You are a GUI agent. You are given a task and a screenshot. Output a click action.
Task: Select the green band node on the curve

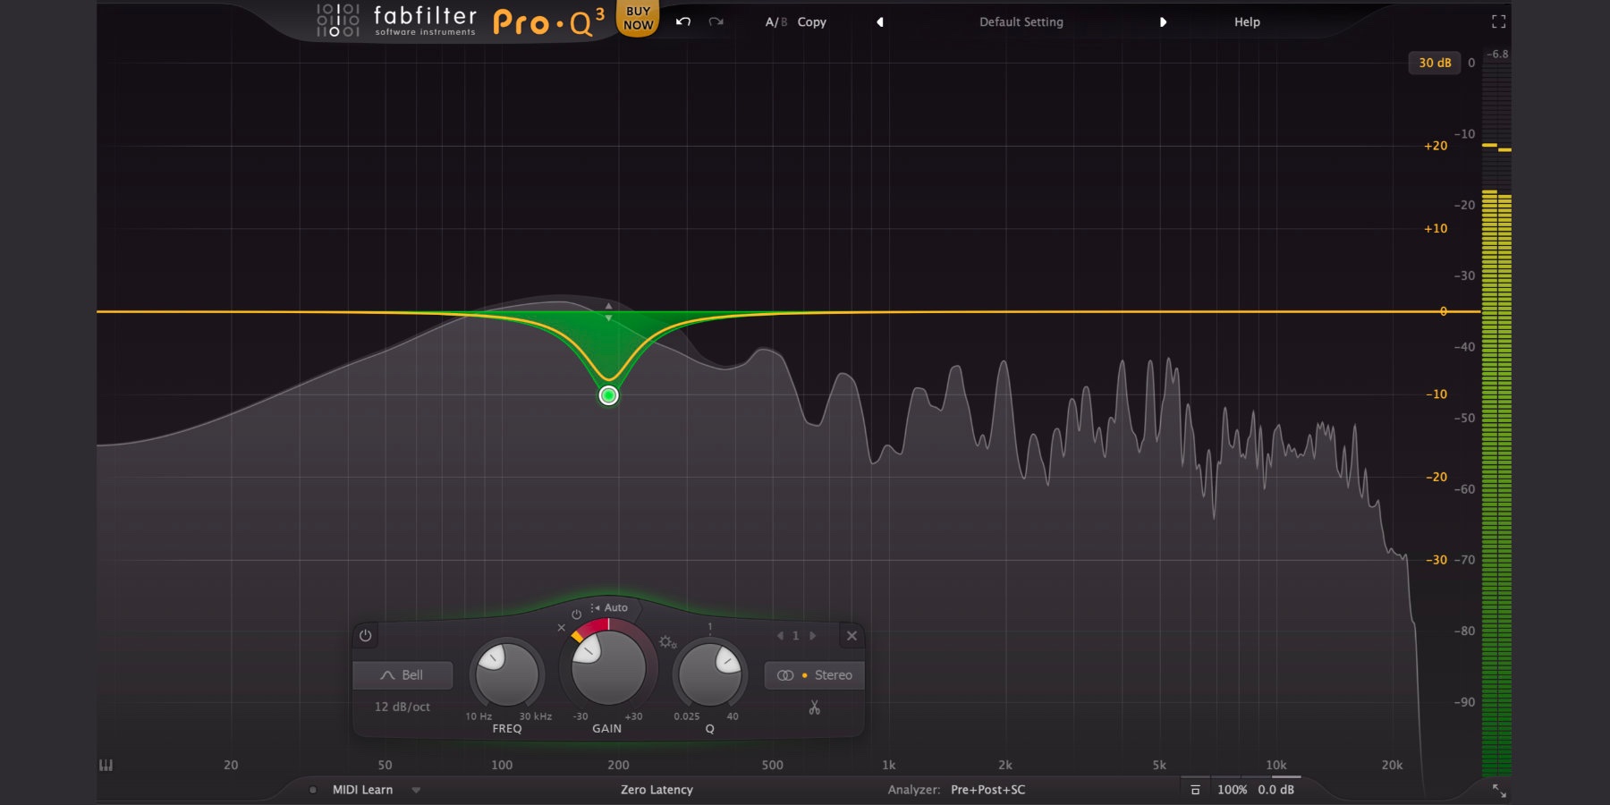608,394
